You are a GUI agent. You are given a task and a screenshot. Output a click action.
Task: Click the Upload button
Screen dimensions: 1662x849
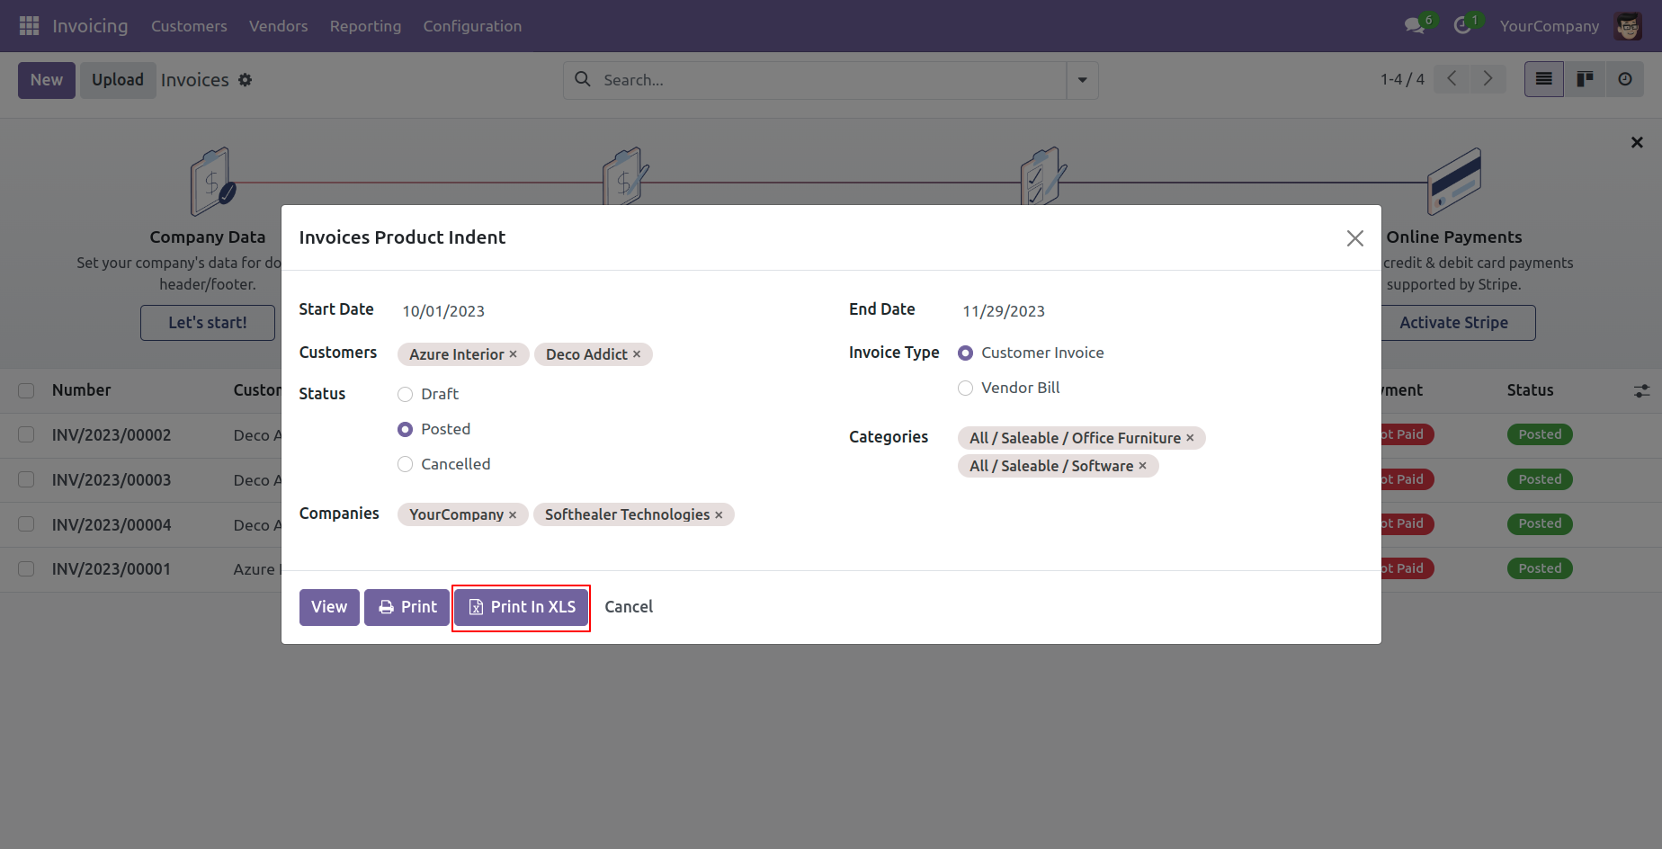[118, 80]
